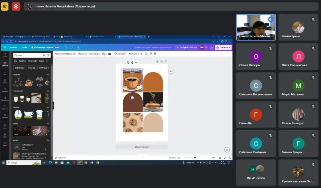Redo the action in Canva
The width and height of the screenshot is (321, 188).
click(x=72, y=47)
